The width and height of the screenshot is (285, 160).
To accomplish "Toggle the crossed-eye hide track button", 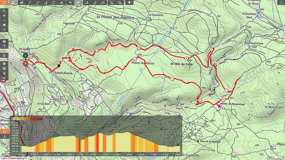I will [22, 3].
